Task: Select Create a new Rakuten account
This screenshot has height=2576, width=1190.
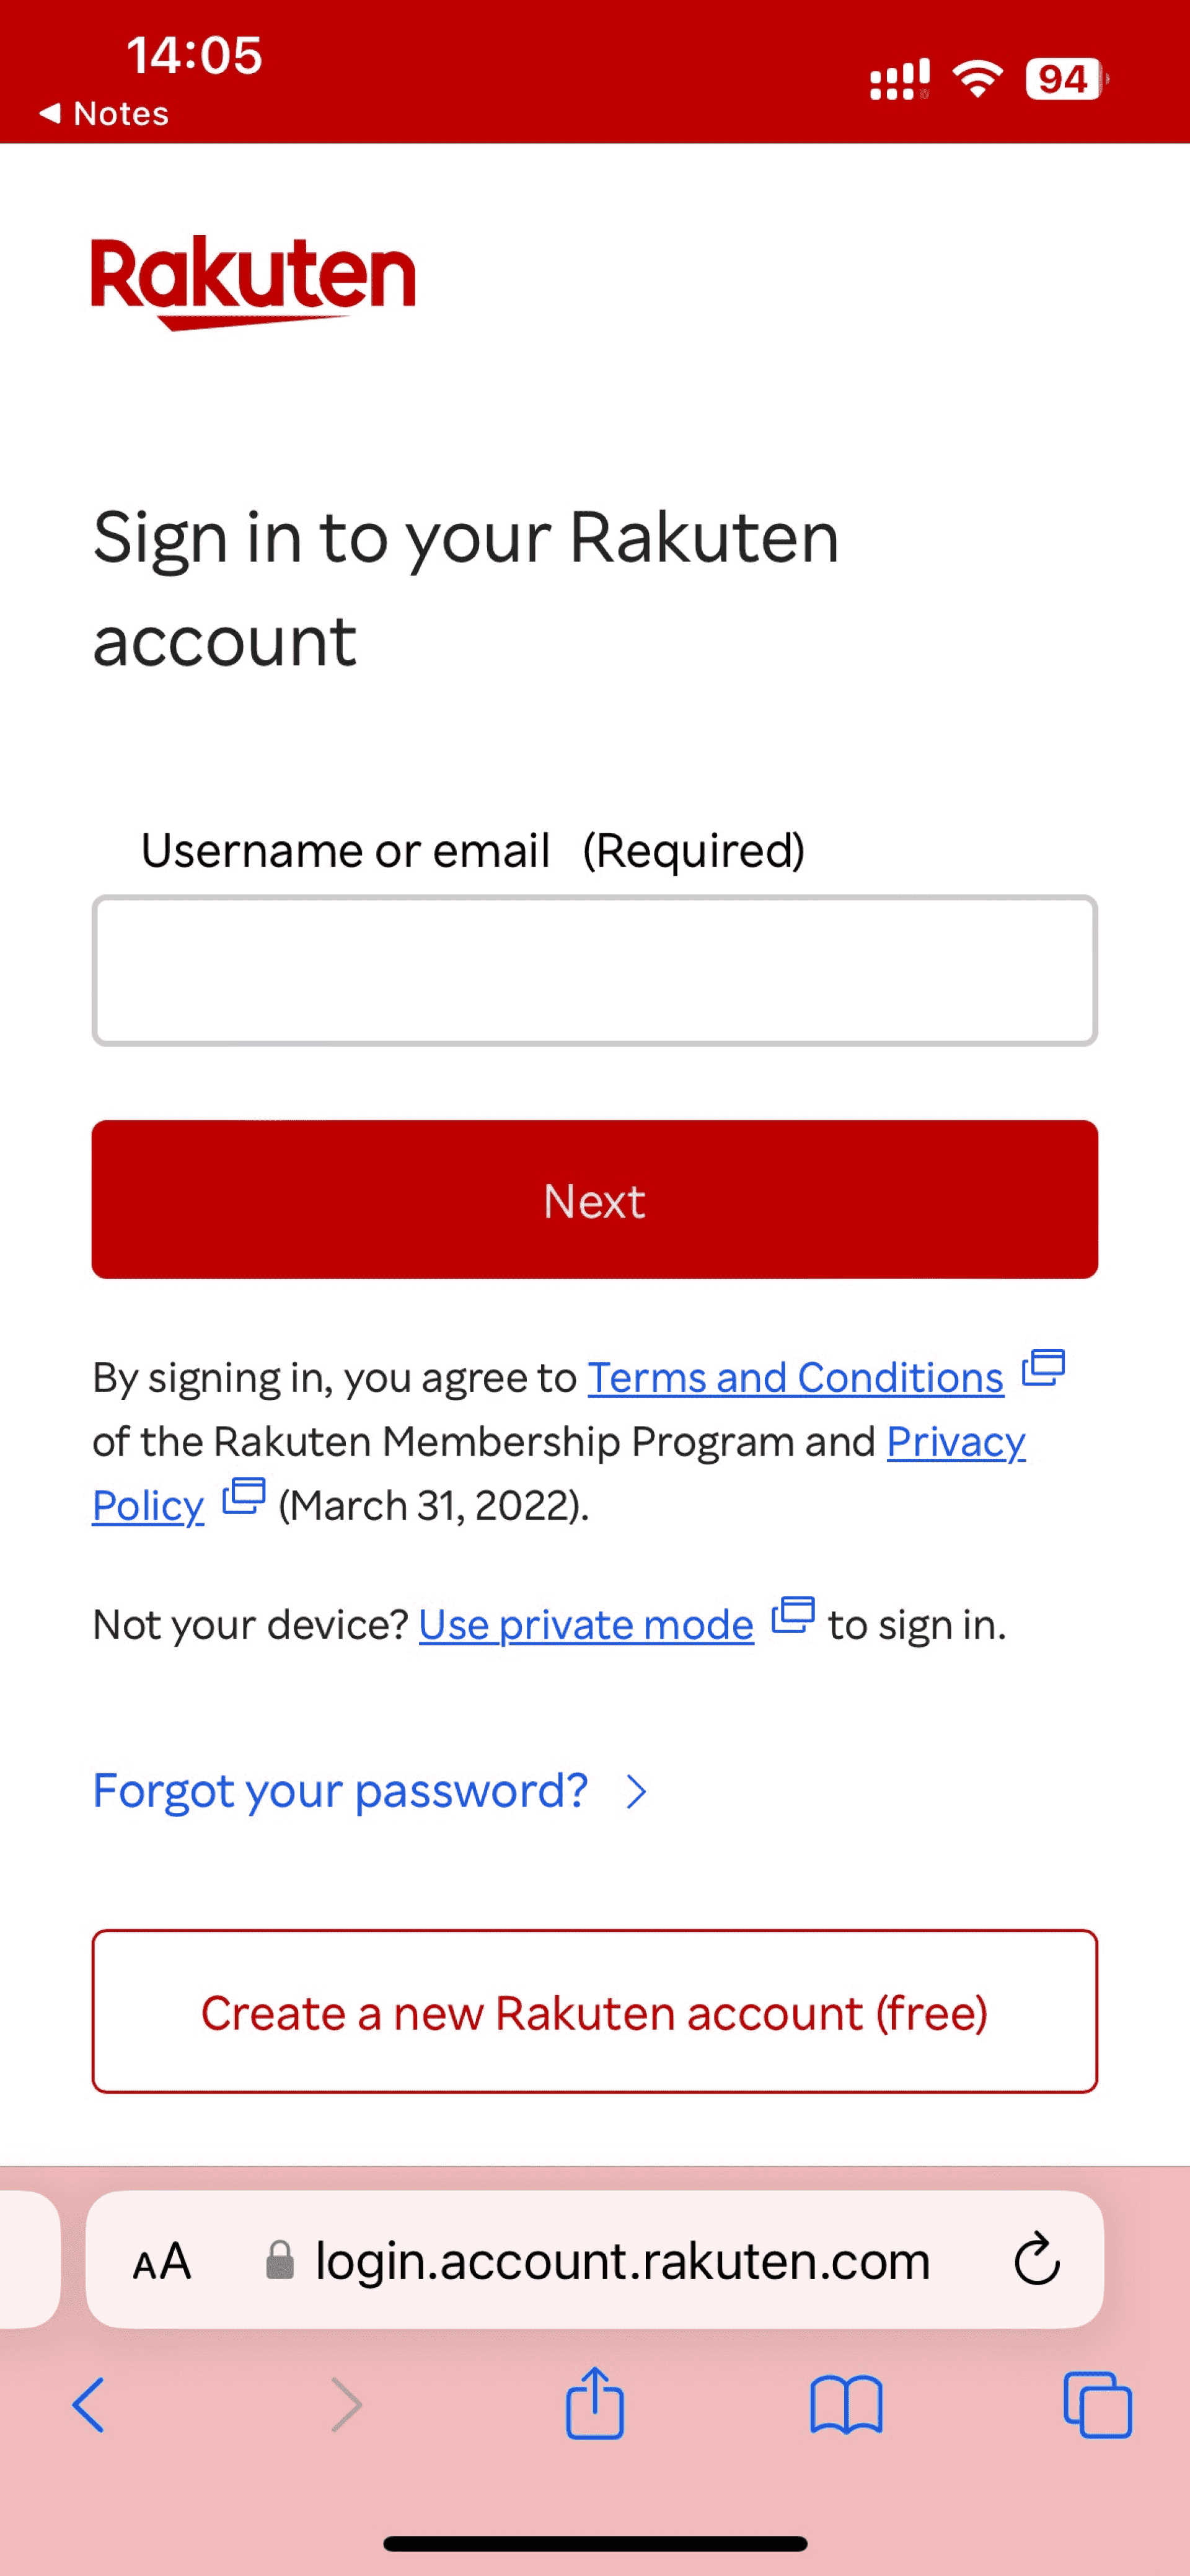Action: (x=594, y=2013)
